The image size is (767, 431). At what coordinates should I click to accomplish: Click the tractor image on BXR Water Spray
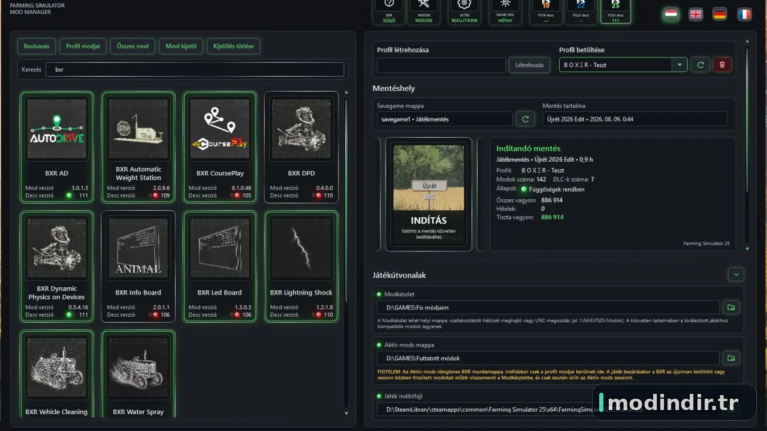(138, 368)
